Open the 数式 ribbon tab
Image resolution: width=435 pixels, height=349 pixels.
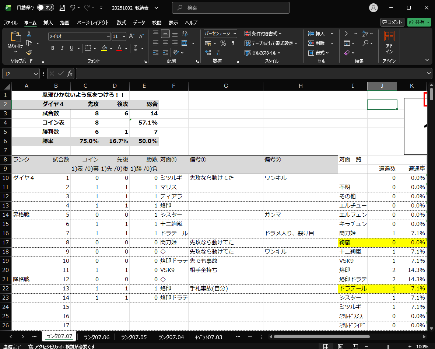(x=121, y=22)
